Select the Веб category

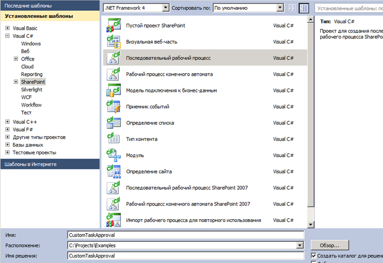click(x=25, y=51)
